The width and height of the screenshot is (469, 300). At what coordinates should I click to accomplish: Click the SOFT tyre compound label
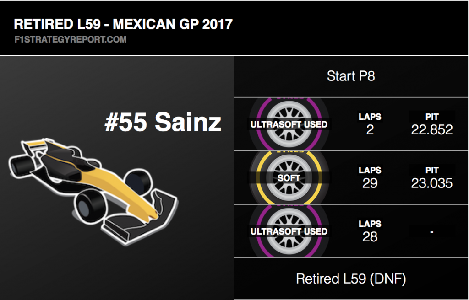(289, 178)
